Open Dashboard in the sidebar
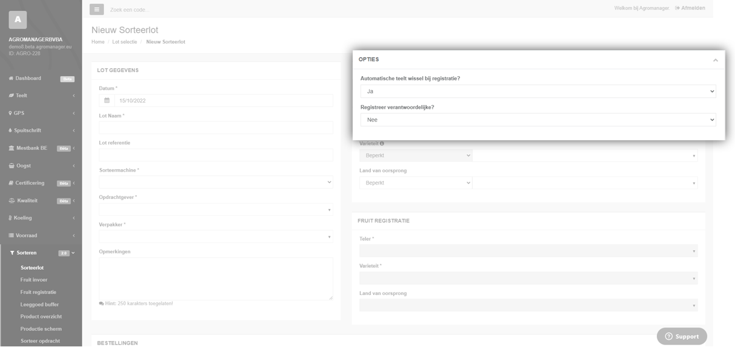Viewport: 735px width, 347px height. pos(41,79)
